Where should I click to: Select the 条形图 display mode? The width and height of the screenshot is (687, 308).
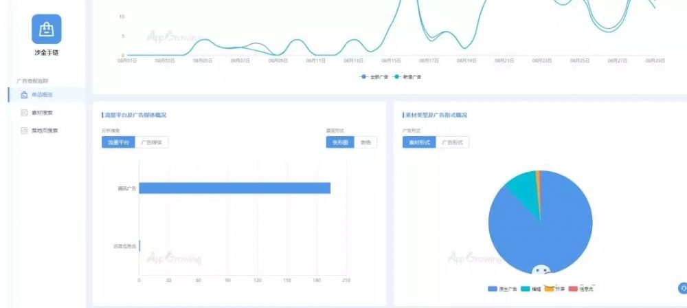point(341,142)
